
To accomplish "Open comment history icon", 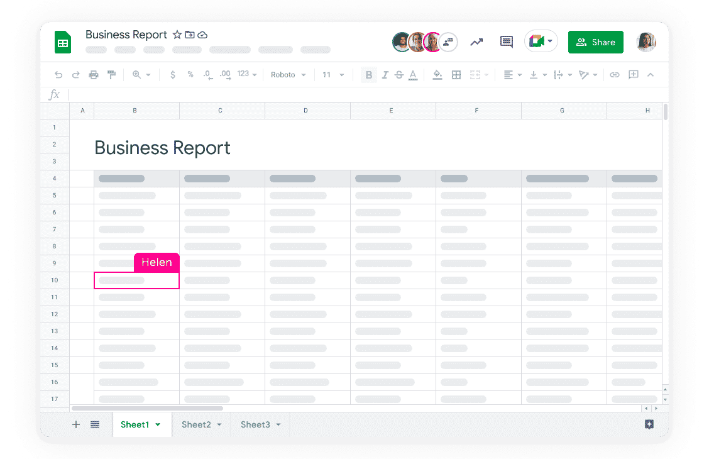I will (x=506, y=42).
